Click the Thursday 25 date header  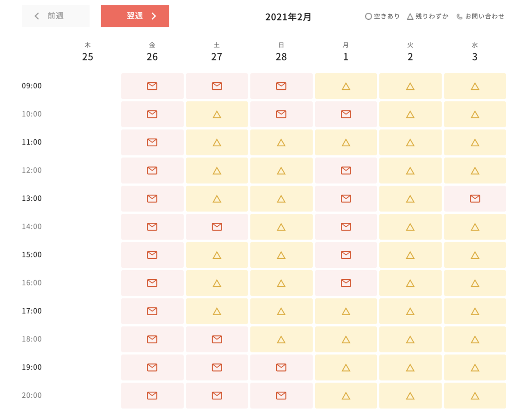(88, 52)
